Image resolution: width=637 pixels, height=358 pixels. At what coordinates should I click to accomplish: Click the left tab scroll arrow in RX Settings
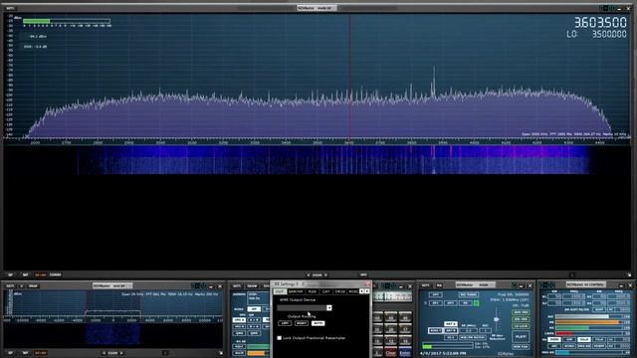[x=362, y=291]
